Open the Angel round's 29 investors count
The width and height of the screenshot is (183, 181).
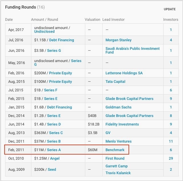171,158
